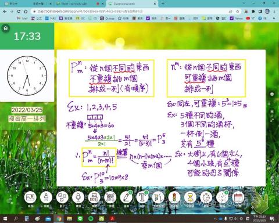The width and height of the screenshot is (279, 223).
Task: Open the Dice widget
Action: (x=62, y=197)
